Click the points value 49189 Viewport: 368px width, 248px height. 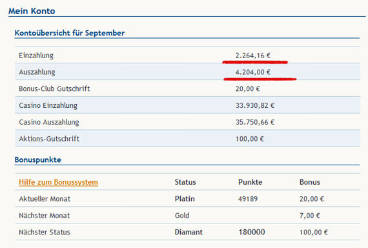pos(248,199)
